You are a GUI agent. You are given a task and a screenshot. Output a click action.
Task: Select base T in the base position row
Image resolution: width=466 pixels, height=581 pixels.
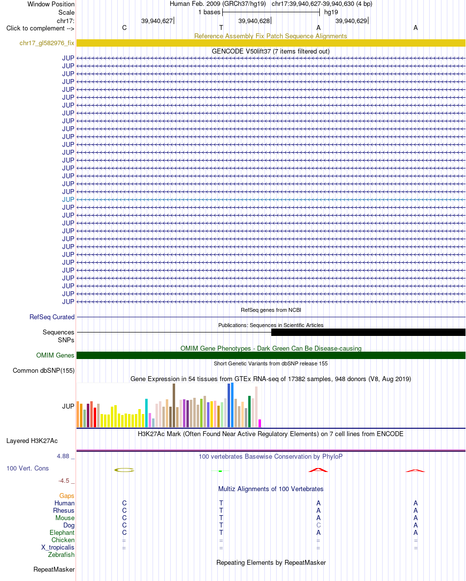221,28
